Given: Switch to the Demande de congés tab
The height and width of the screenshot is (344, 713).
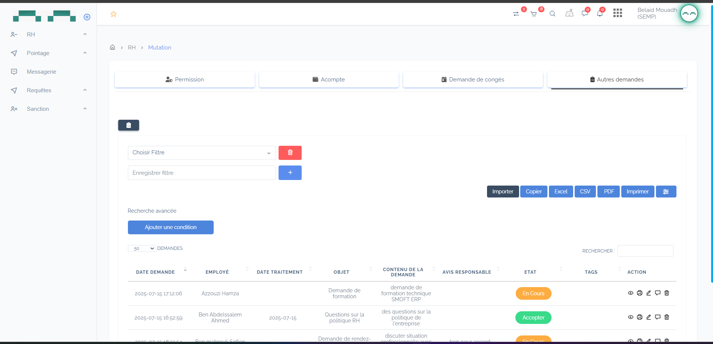Looking at the screenshot, I should coord(473,80).
